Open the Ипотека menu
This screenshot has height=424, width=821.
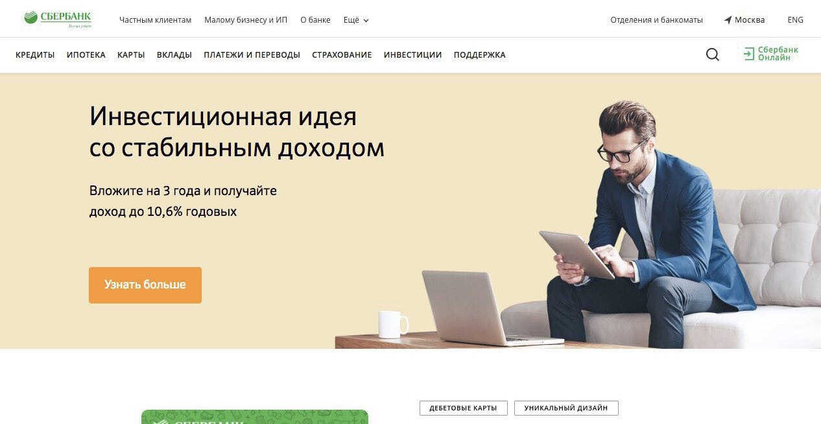[86, 55]
